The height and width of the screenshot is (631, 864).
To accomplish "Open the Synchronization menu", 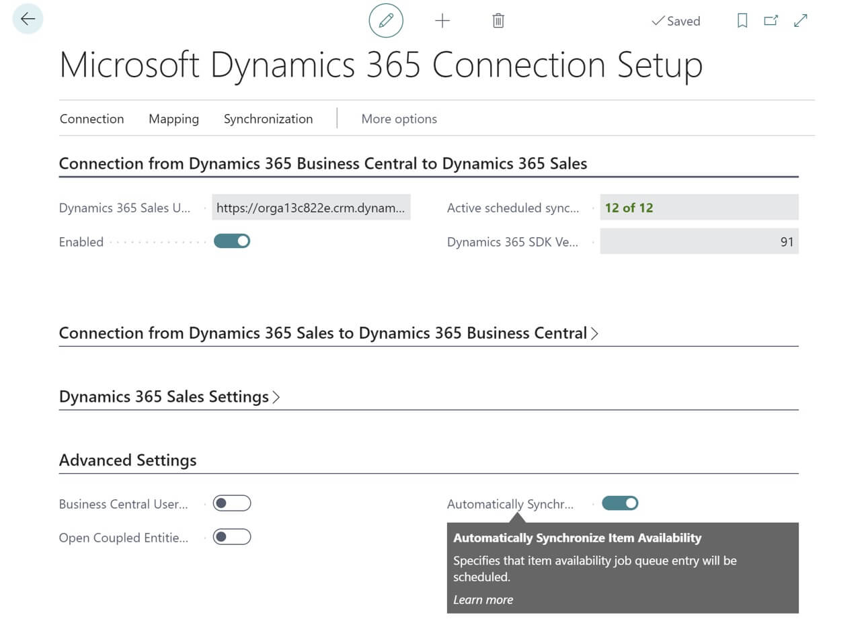I will tap(268, 119).
